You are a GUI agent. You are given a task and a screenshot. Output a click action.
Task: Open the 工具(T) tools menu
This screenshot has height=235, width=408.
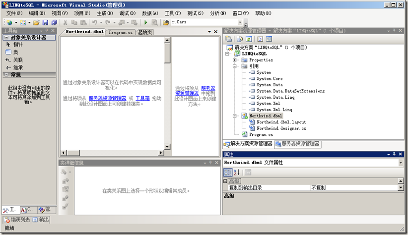(x=173, y=13)
